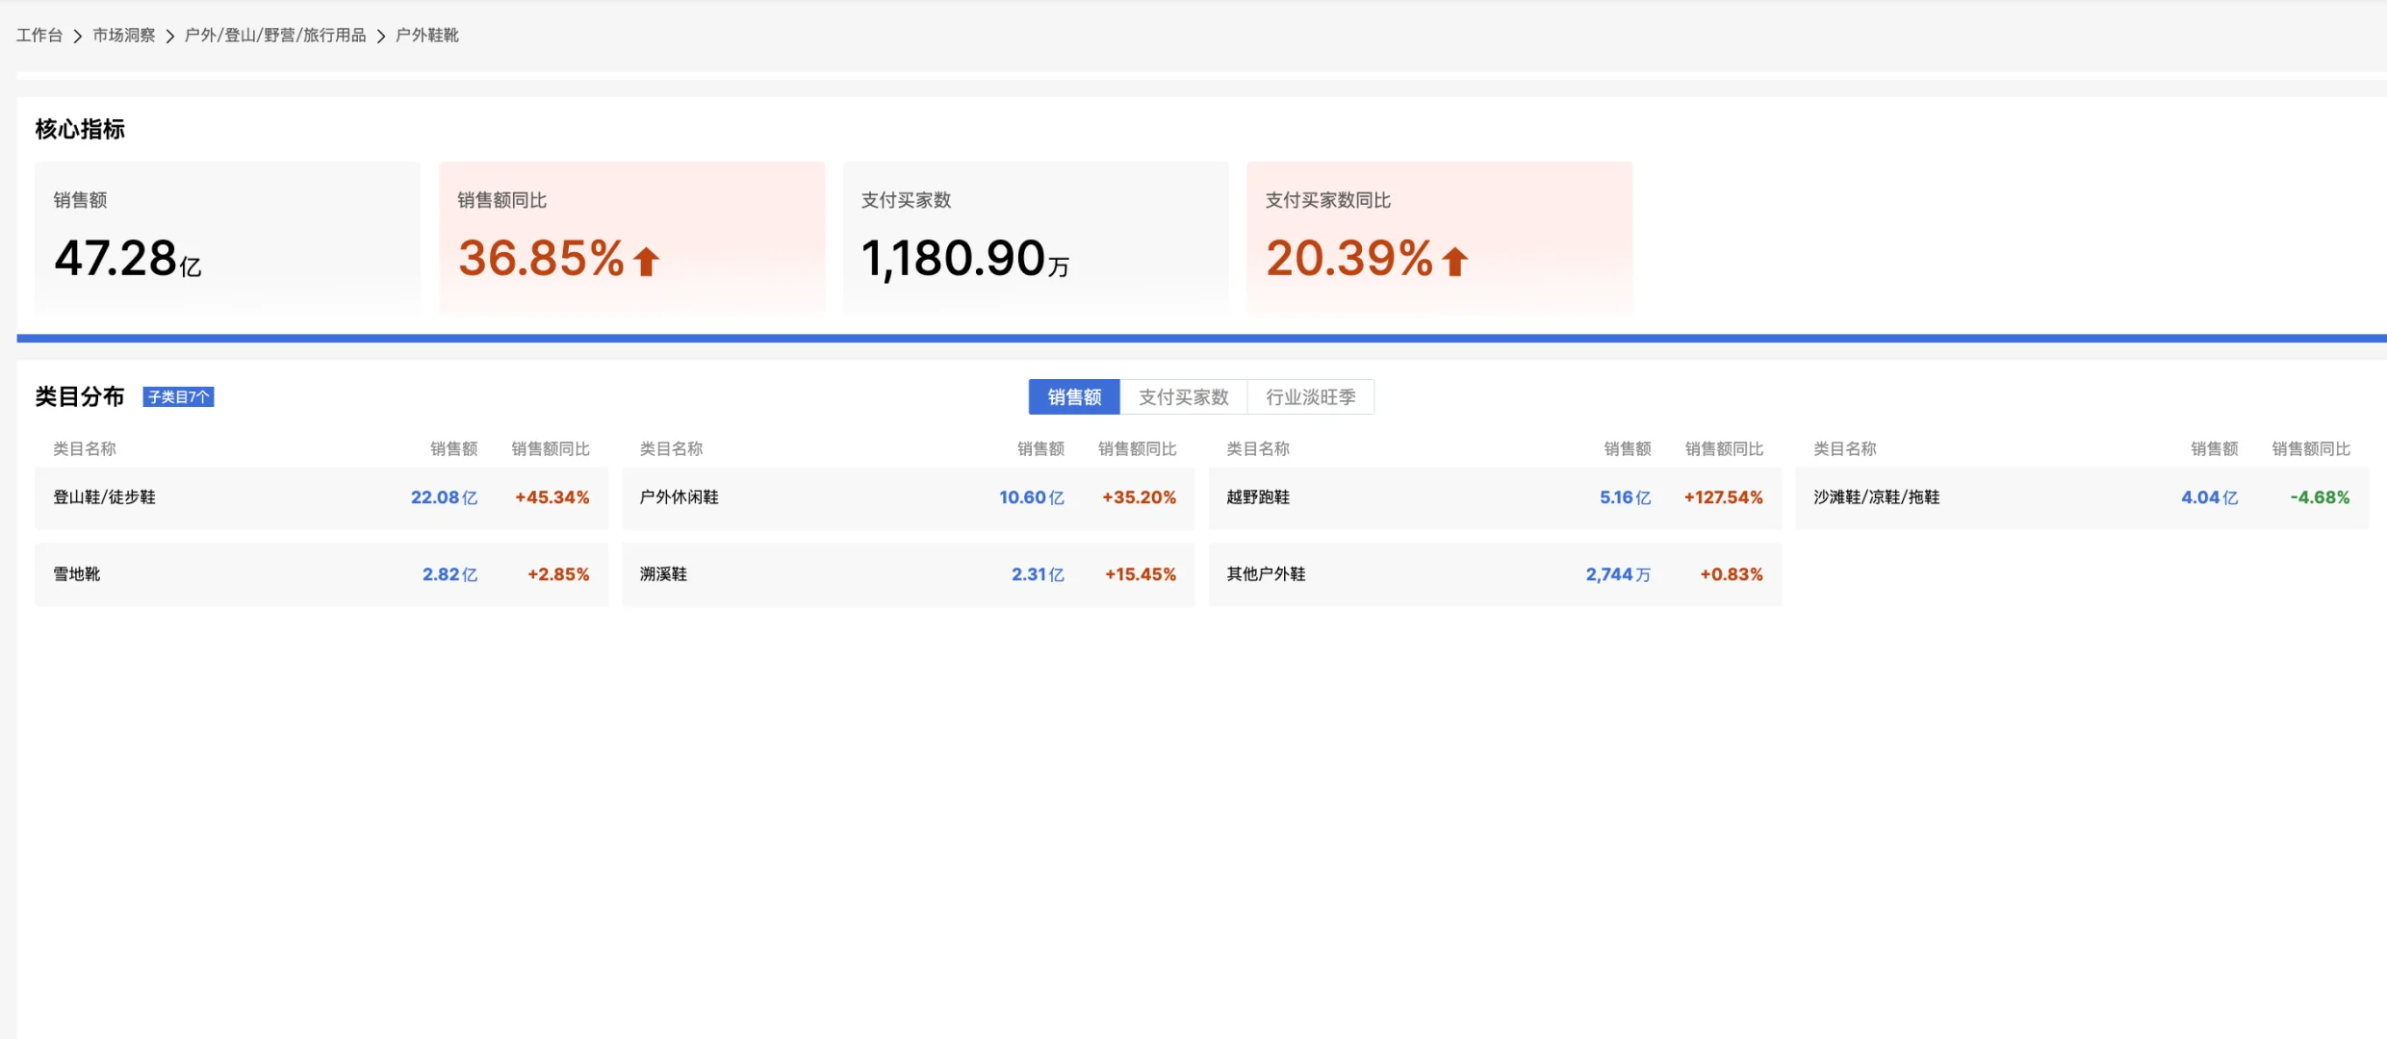This screenshot has width=2387, height=1039.
Task: Select the 越野跑鞋 category row
Action: click(x=1495, y=498)
